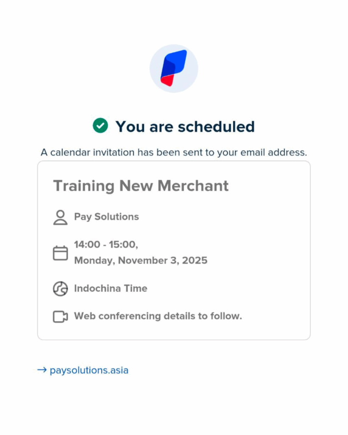Image resolution: width=348 pixels, height=435 pixels.
Task: Click "Web conferencing details to follow." text
Action: pyautogui.click(x=158, y=316)
